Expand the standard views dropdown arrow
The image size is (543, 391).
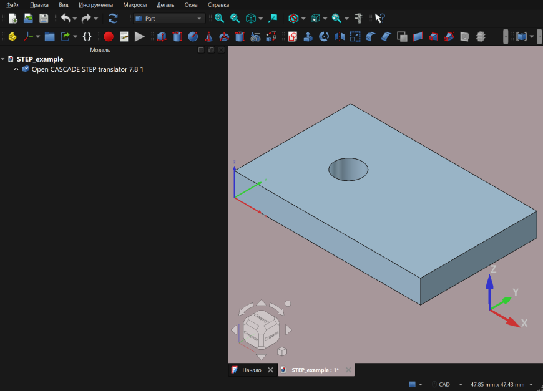coord(261,18)
